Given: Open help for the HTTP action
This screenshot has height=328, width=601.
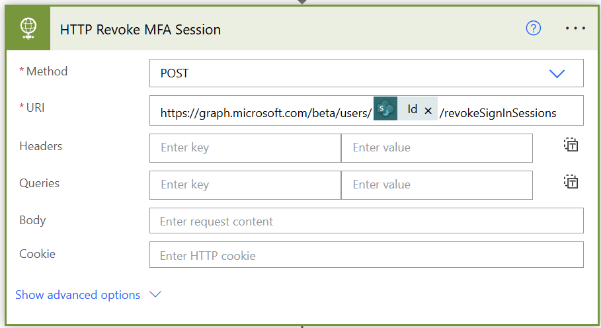Looking at the screenshot, I should tap(534, 28).
